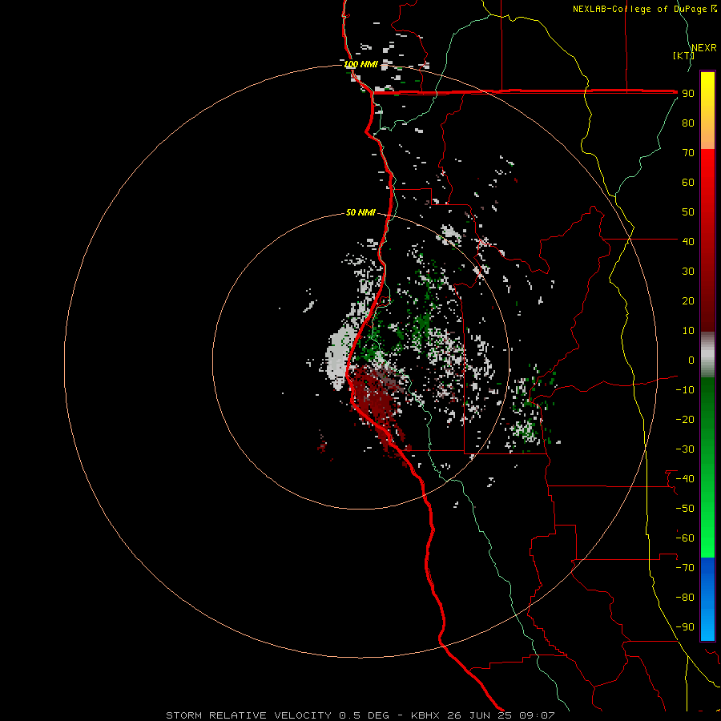
Task: Click positive 60 on the velocity scale
Action: pos(688,182)
